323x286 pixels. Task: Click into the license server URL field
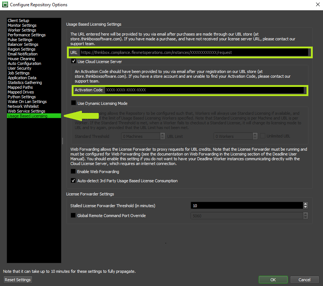194,52
